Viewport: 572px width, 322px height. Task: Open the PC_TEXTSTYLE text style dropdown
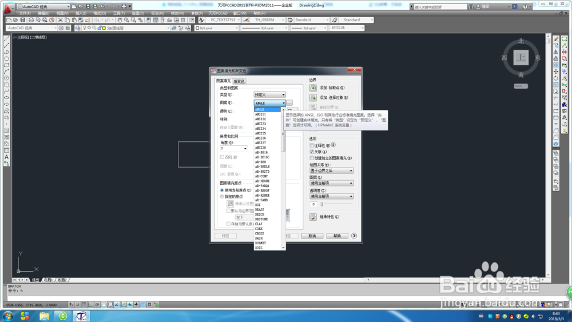tap(224, 20)
